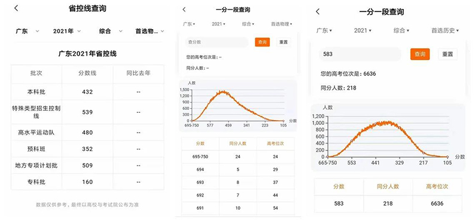Click score line value 432

pyautogui.click(x=87, y=92)
